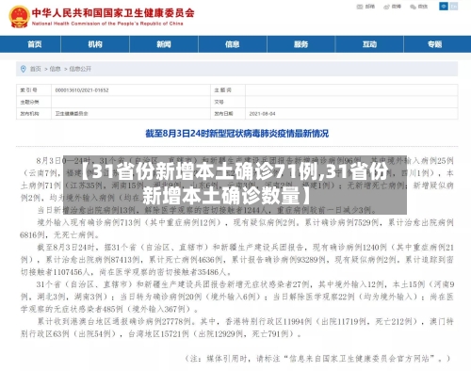Click the 主题词 label cell
Viewport: 471px width, 371px height.
[x=228, y=90]
